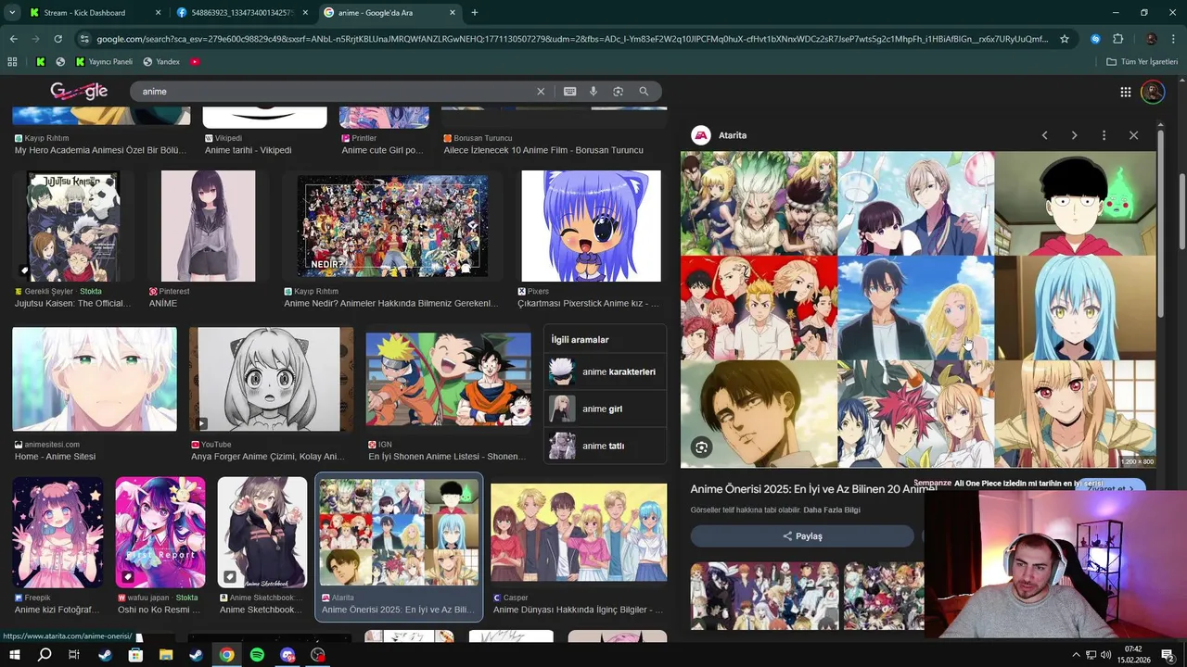Reload the page

(57, 39)
